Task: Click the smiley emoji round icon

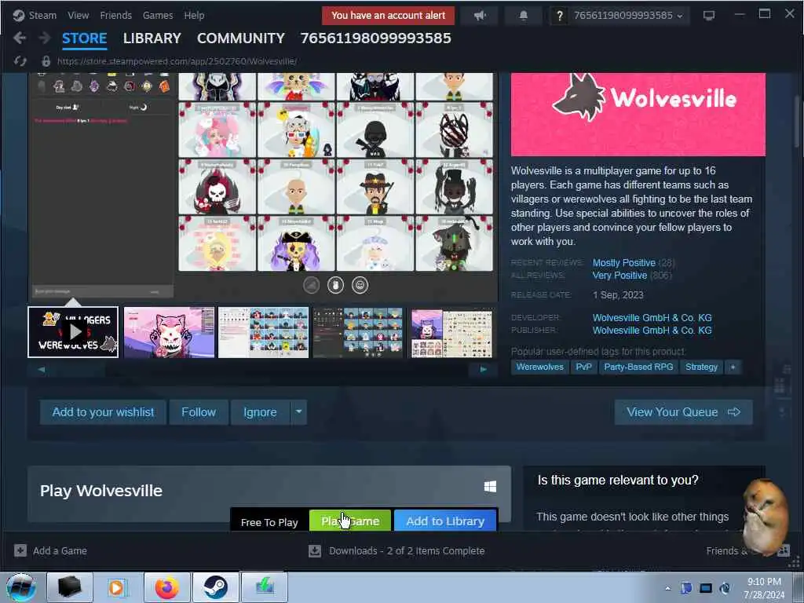Action: [x=360, y=285]
